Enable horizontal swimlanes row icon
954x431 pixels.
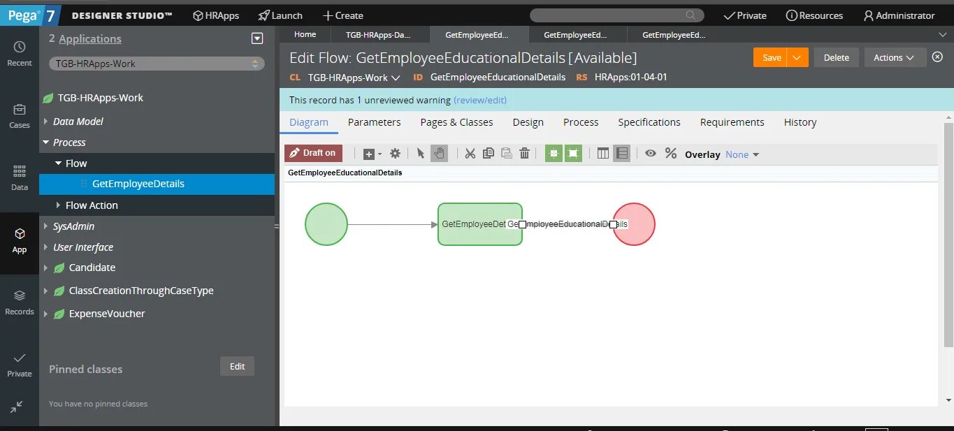pyautogui.click(x=621, y=154)
